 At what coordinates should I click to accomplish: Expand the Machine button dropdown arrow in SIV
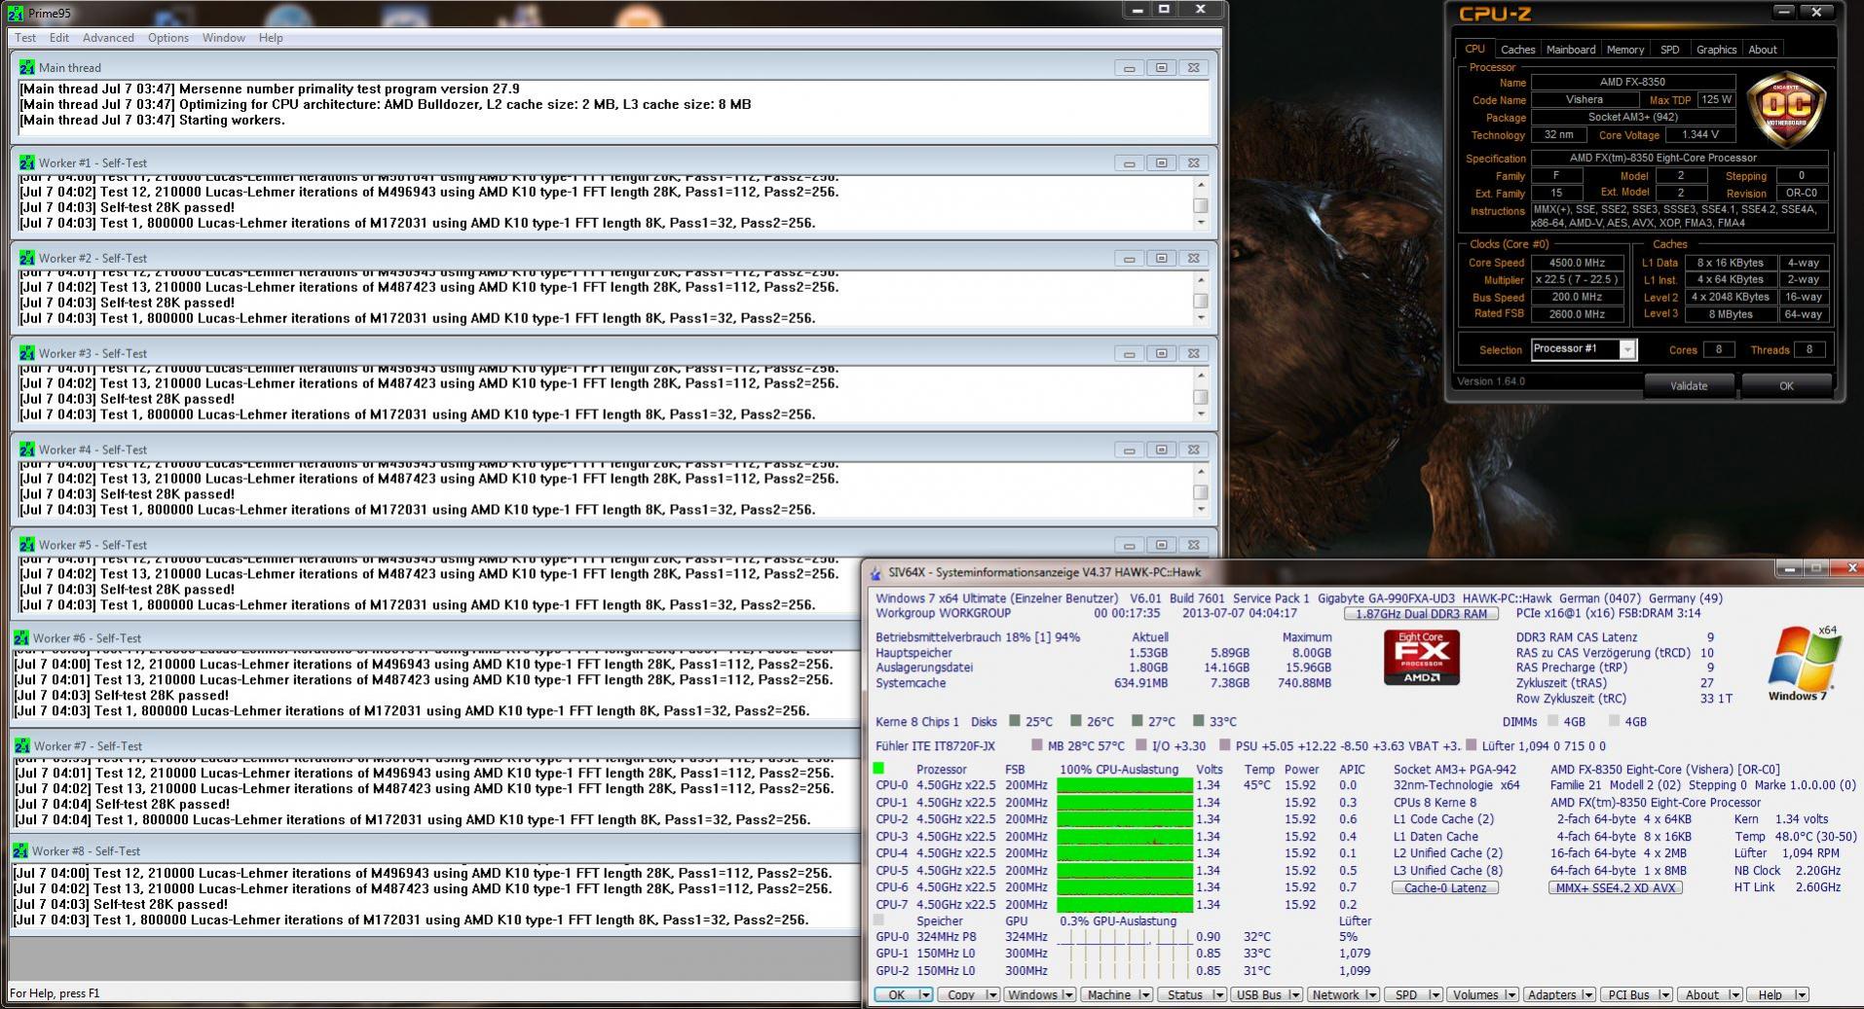click(1144, 994)
